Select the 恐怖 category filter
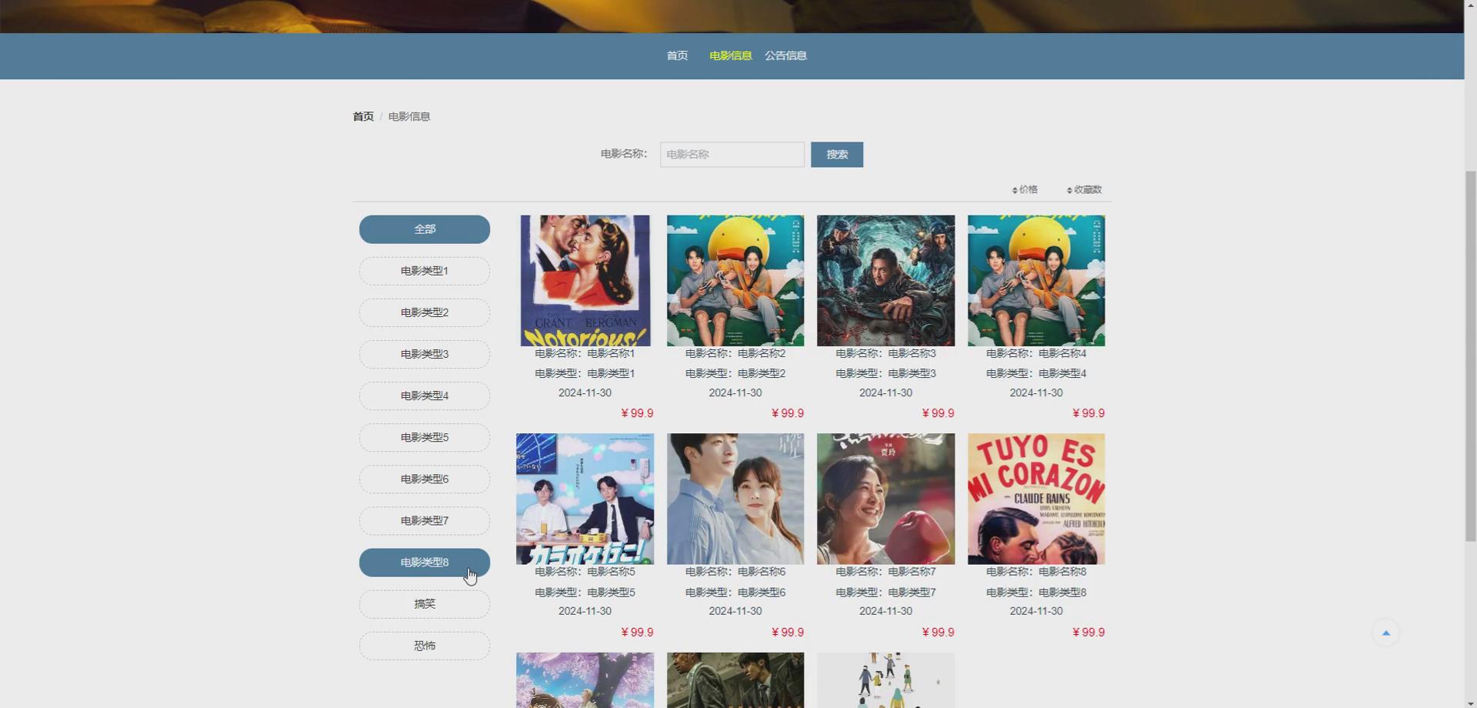Image resolution: width=1477 pixels, height=708 pixels. coord(424,645)
